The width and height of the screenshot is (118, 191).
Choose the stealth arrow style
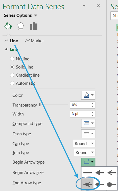(x=88, y=184)
